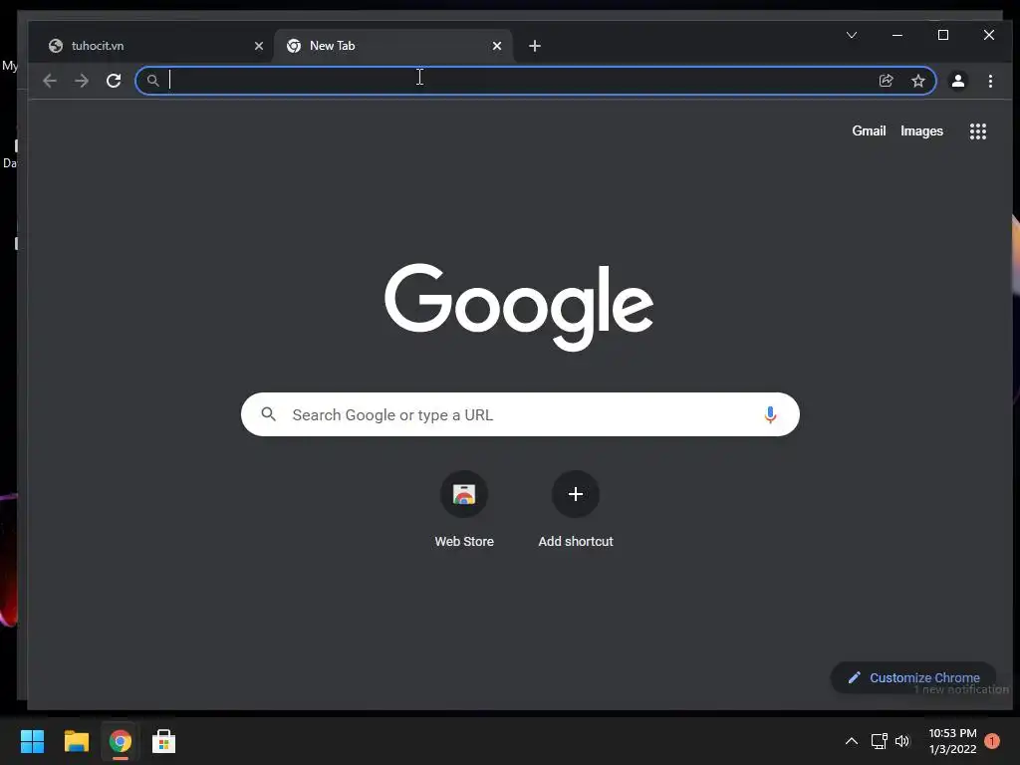Click the Chrome taskbar icon
Image resolution: width=1020 pixels, height=765 pixels.
[120, 741]
